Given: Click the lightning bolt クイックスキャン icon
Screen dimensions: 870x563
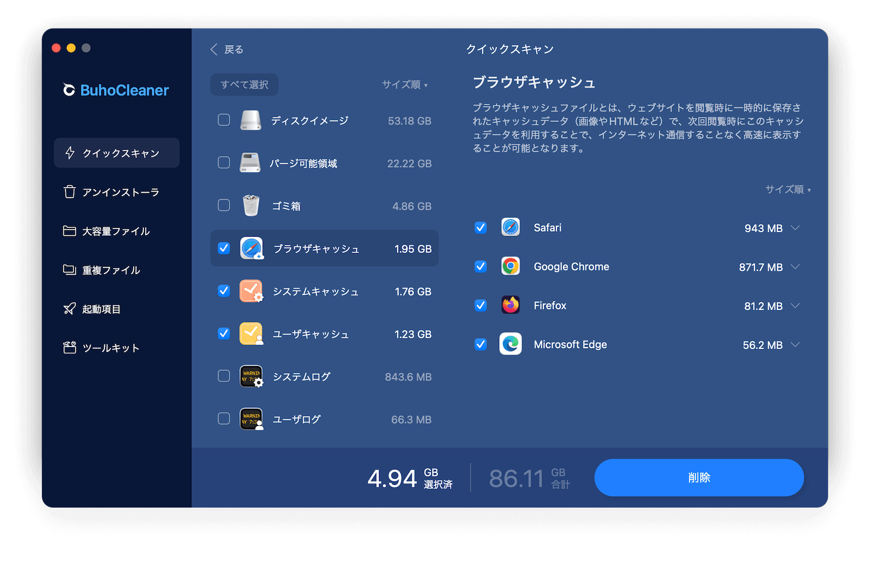Looking at the screenshot, I should pos(70,153).
